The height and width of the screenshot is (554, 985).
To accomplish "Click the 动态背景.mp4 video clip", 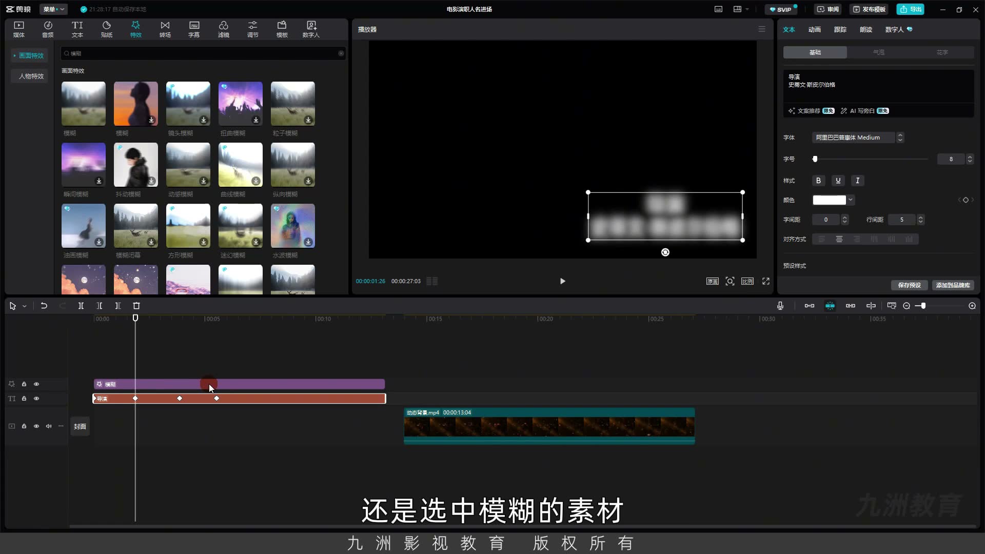I will [549, 426].
